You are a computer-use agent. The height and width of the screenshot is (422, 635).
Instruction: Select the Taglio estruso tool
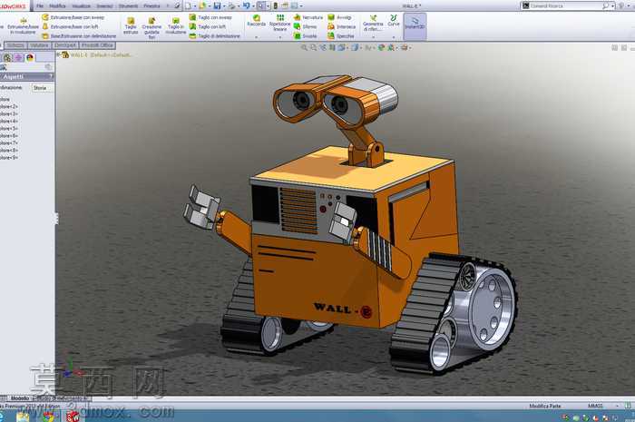(131, 25)
